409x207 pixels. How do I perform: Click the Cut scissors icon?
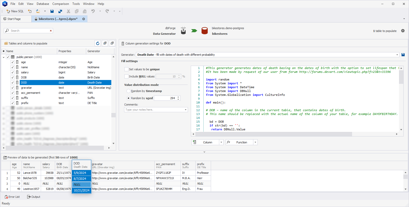68,11
